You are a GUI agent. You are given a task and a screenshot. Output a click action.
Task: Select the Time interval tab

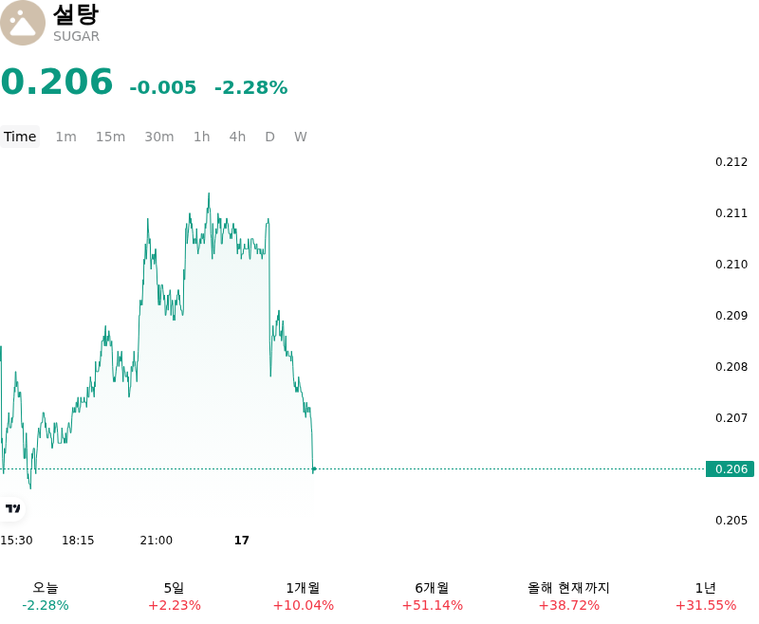20,137
